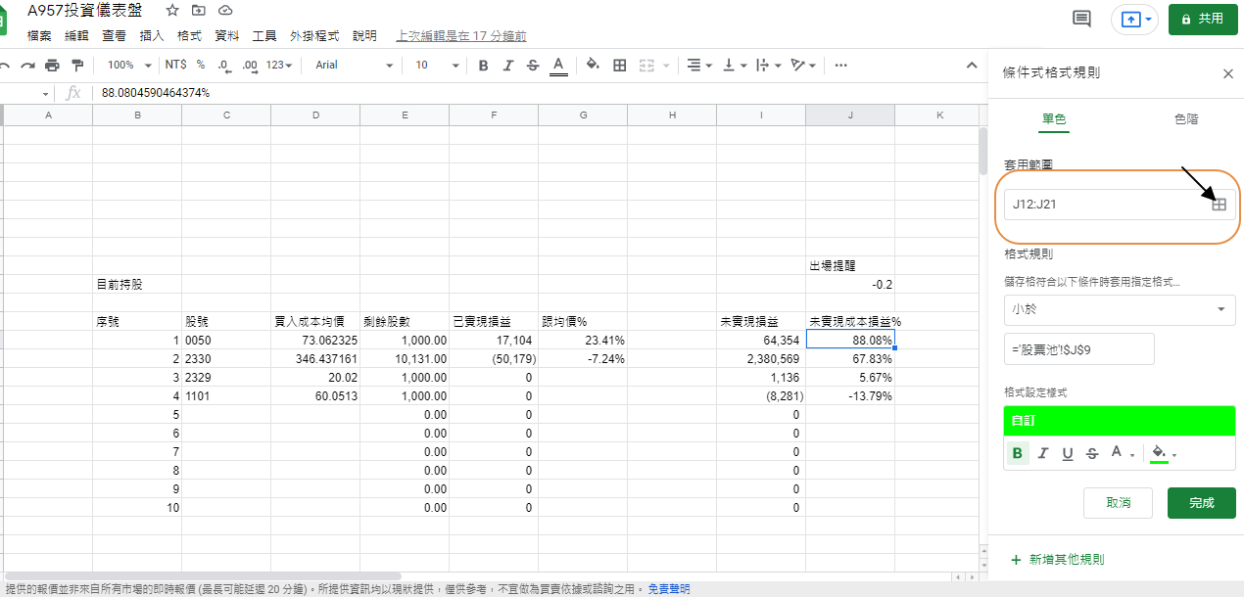
Task: Open the 100% zoom dropdown
Action: point(129,65)
